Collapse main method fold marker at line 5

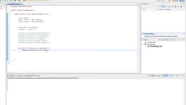(10, 14)
